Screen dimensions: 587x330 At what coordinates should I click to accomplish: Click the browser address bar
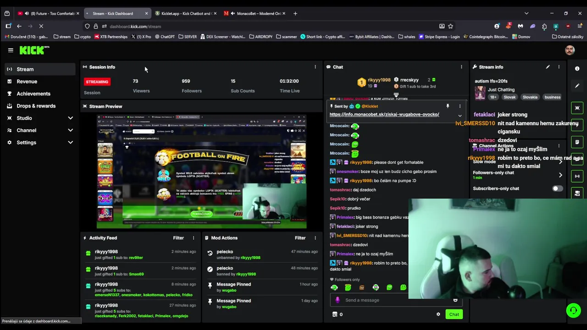pos(271,27)
